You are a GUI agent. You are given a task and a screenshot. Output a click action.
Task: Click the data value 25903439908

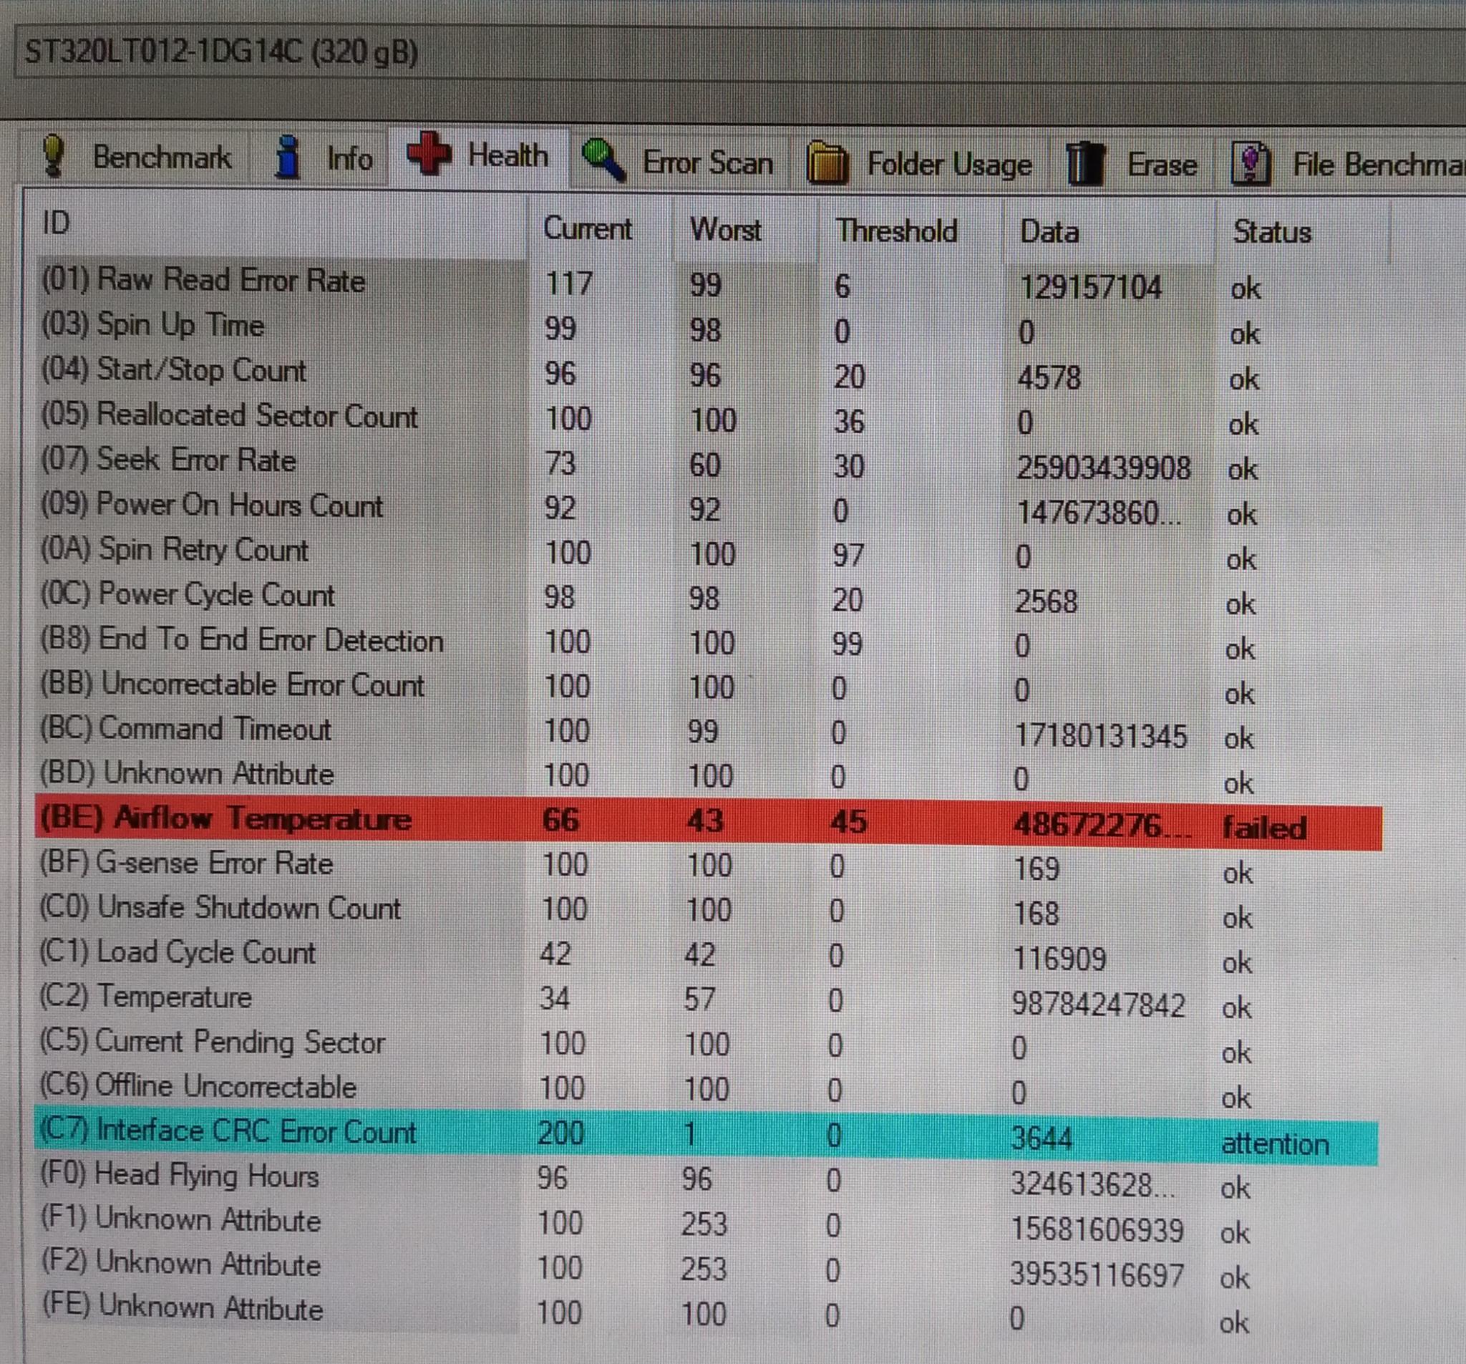pyautogui.click(x=1103, y=468)
